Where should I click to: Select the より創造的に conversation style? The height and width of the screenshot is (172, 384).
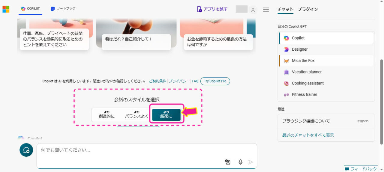[x=106, y=115]
